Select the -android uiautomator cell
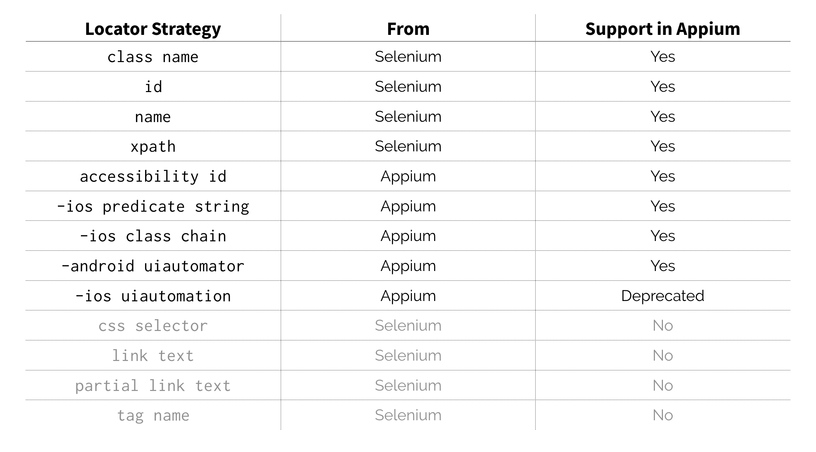 [x=153, y=266]
